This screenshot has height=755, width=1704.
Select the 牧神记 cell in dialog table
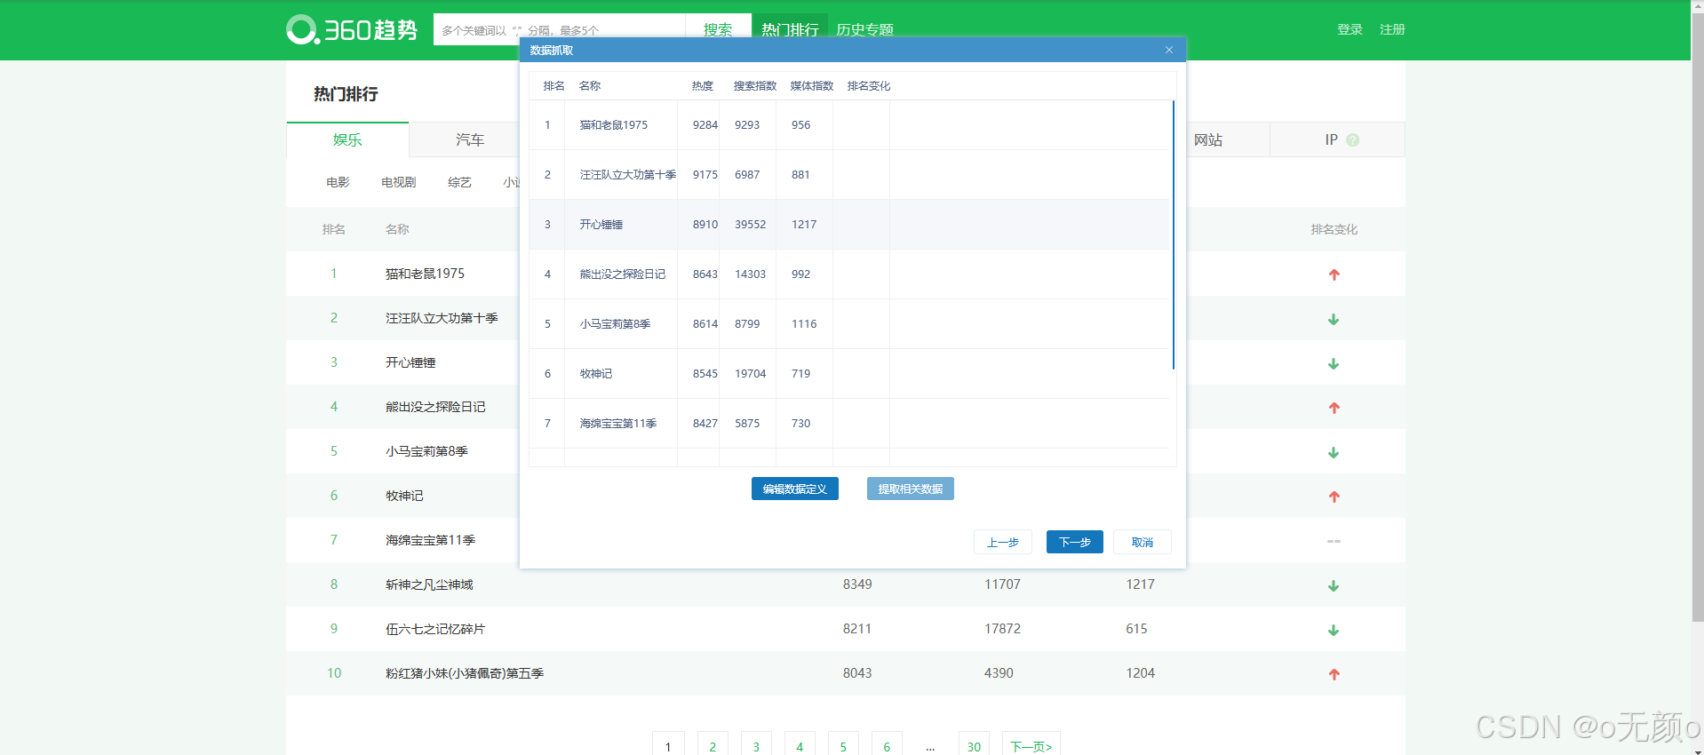click(621, 374)
